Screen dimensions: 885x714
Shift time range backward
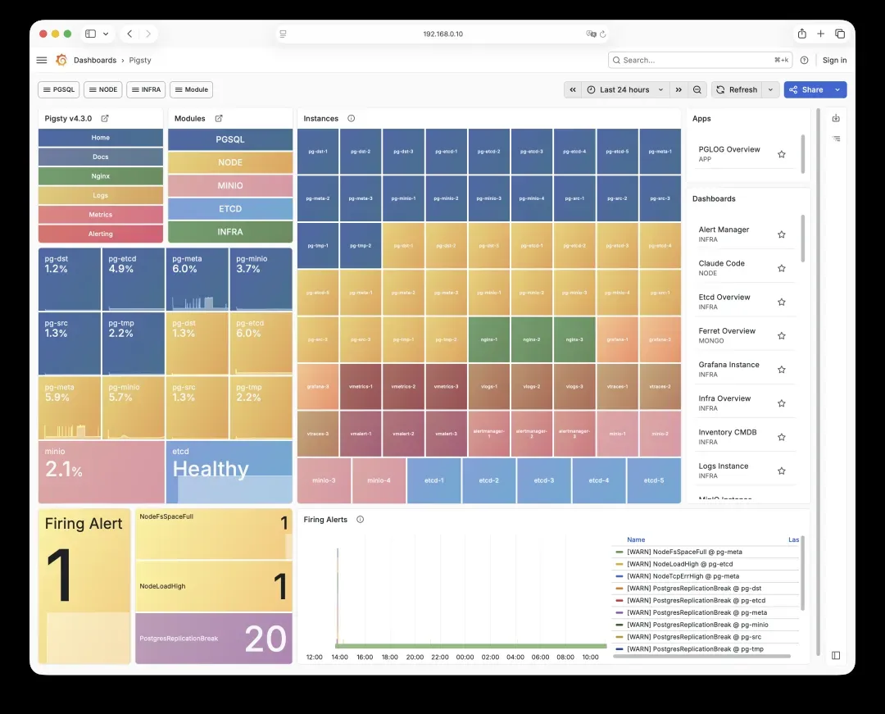click(x=572, y=89)
